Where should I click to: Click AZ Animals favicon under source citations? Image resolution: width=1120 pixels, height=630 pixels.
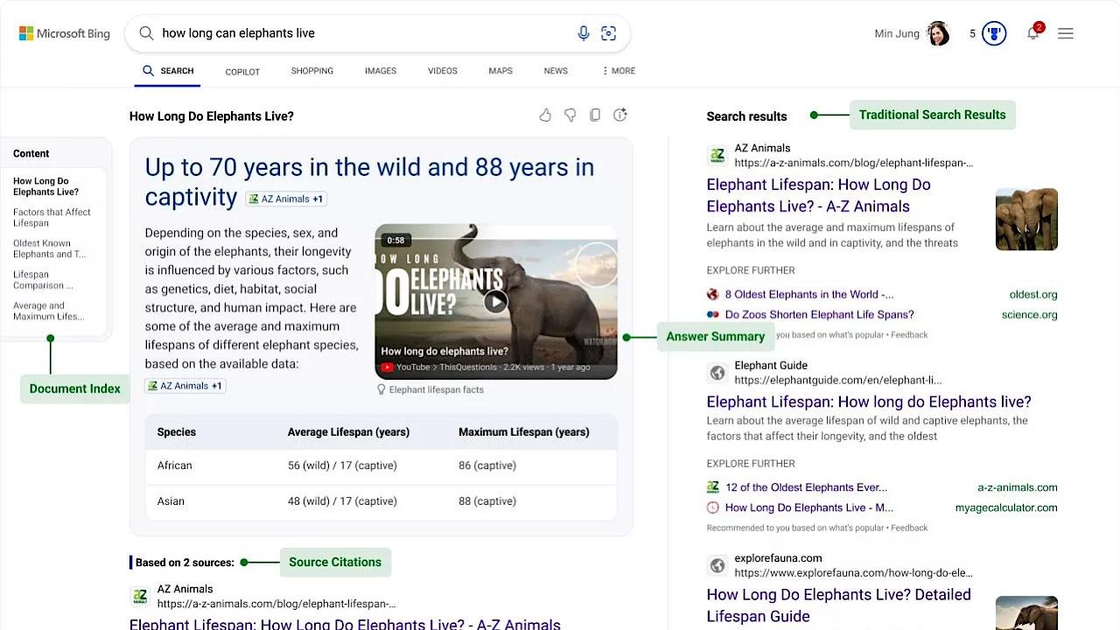pos(140,597)
